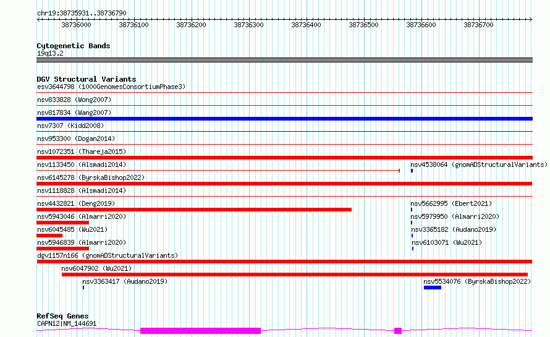550x337 pixels.
Task: Click ruler position 38736700
Action: point(478,25)
